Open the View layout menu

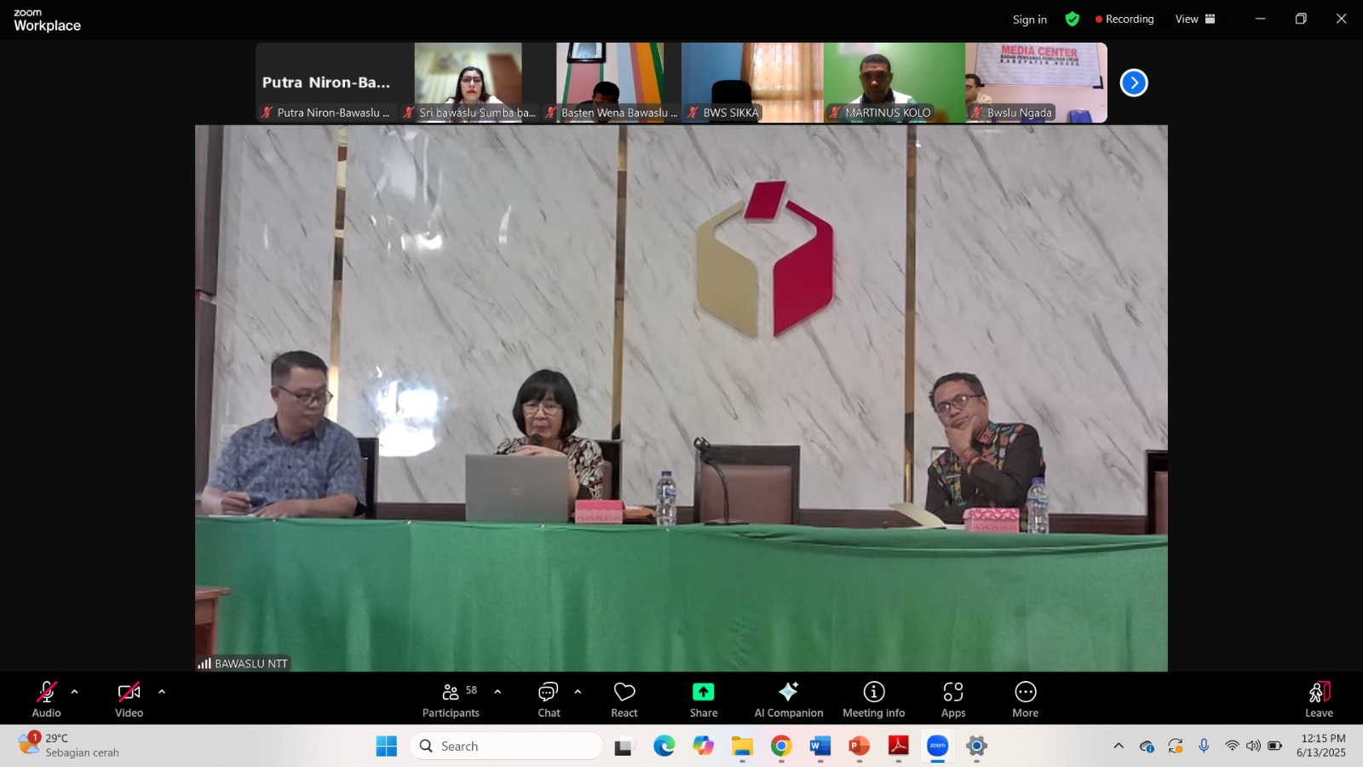[x=1194, y=19]
